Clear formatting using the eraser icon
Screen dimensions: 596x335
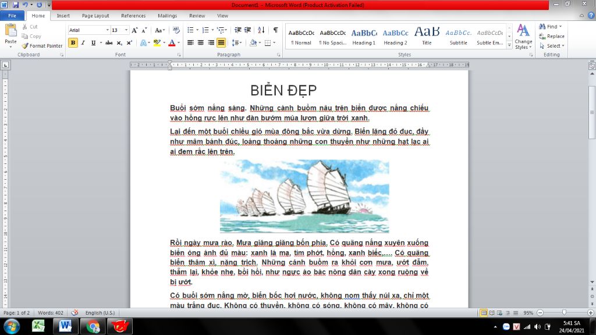coord(176,30)
